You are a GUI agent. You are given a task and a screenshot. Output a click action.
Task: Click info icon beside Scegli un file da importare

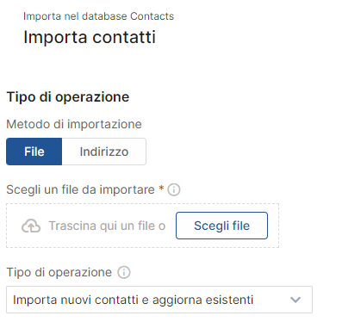(174, 189)
